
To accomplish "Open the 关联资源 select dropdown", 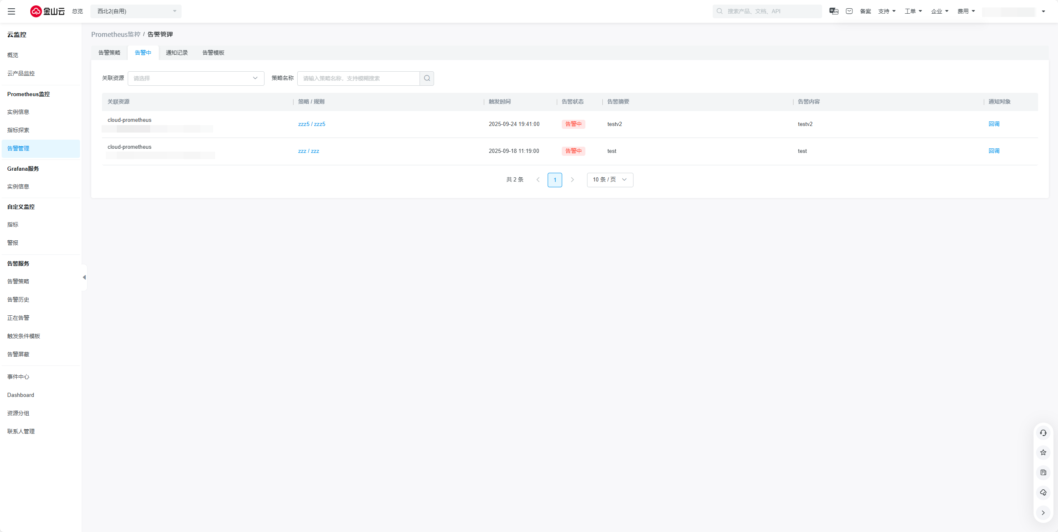I will click(196, 78).
